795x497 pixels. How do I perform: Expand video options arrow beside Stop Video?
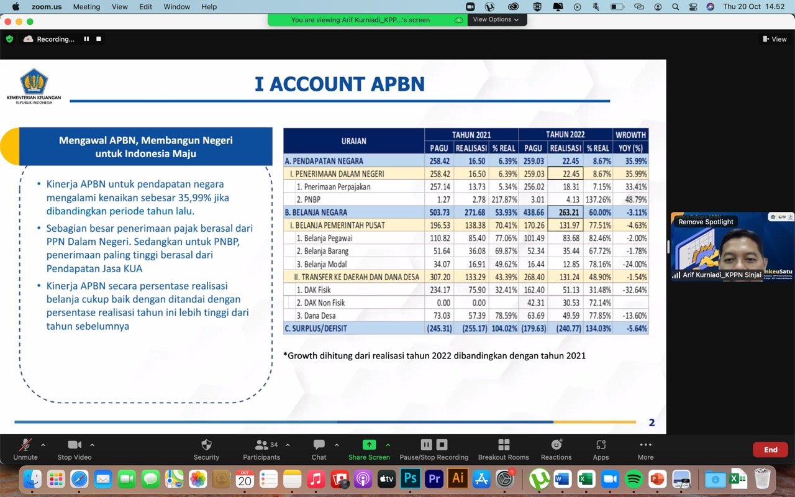[x=92, y=445]
